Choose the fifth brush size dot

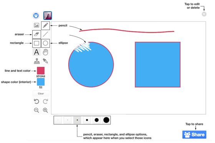coord(96,120)
